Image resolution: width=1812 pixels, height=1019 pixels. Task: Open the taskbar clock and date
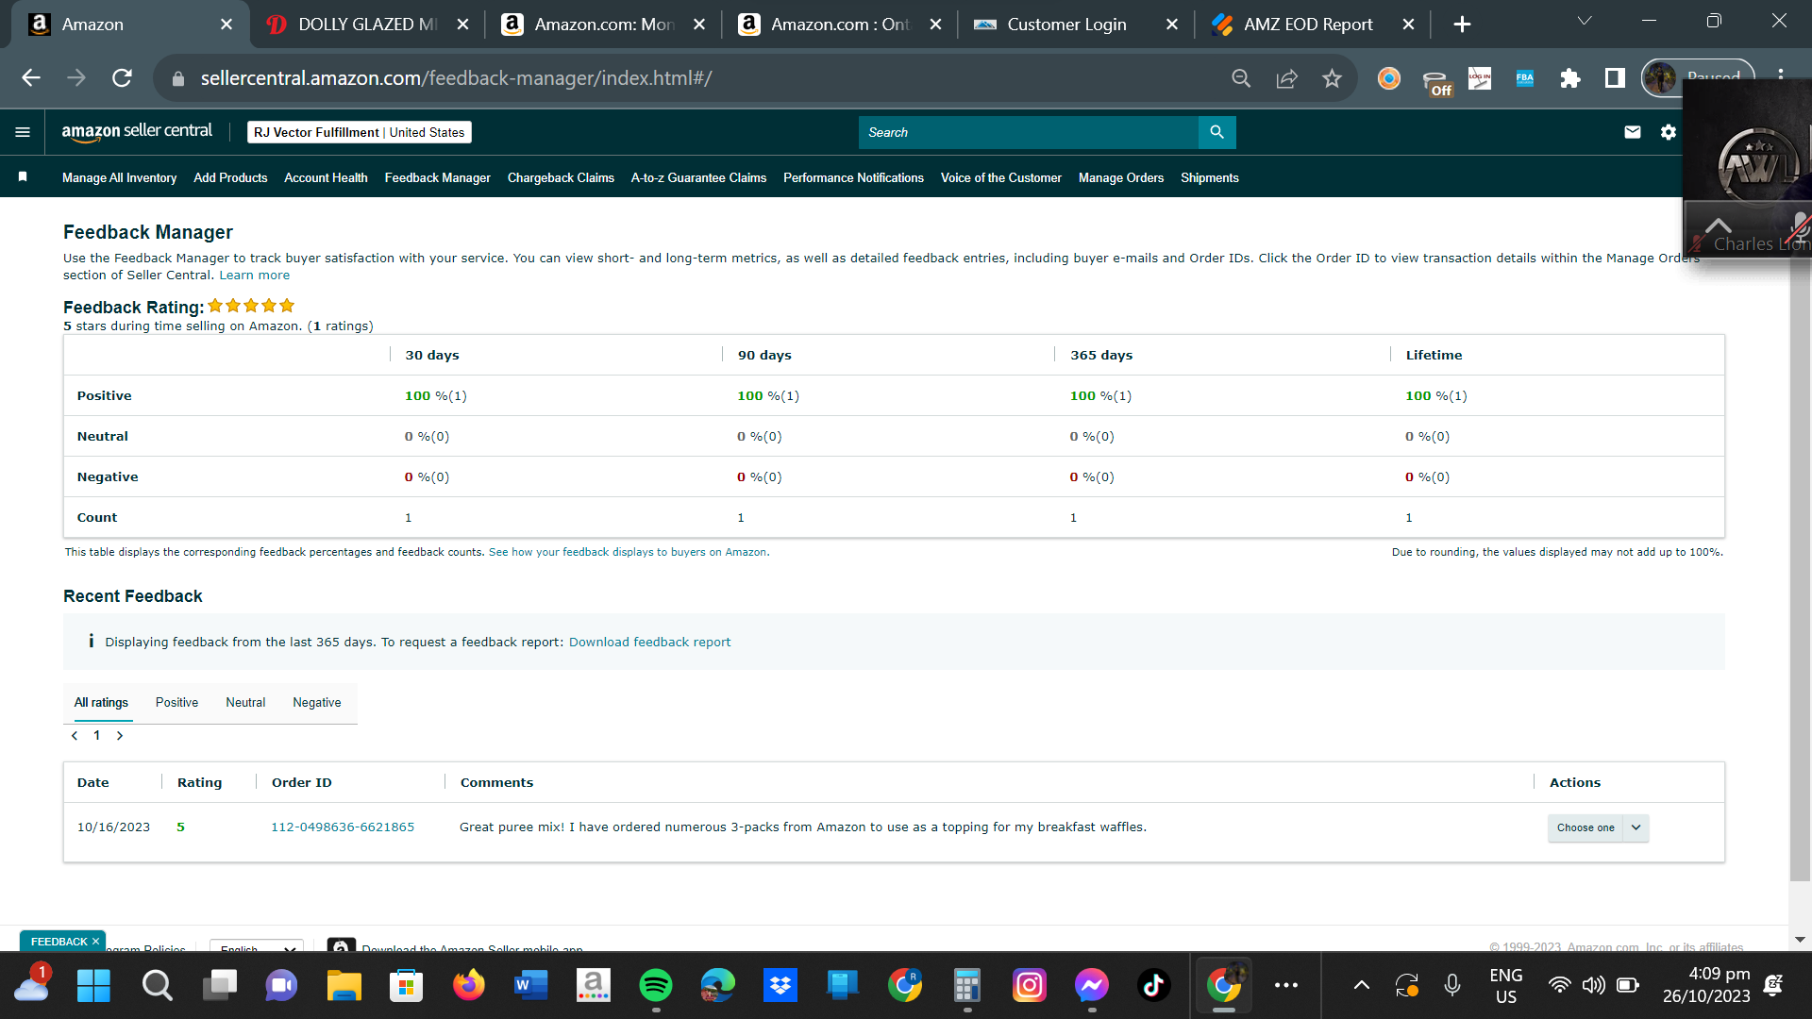pos(1706,985)
